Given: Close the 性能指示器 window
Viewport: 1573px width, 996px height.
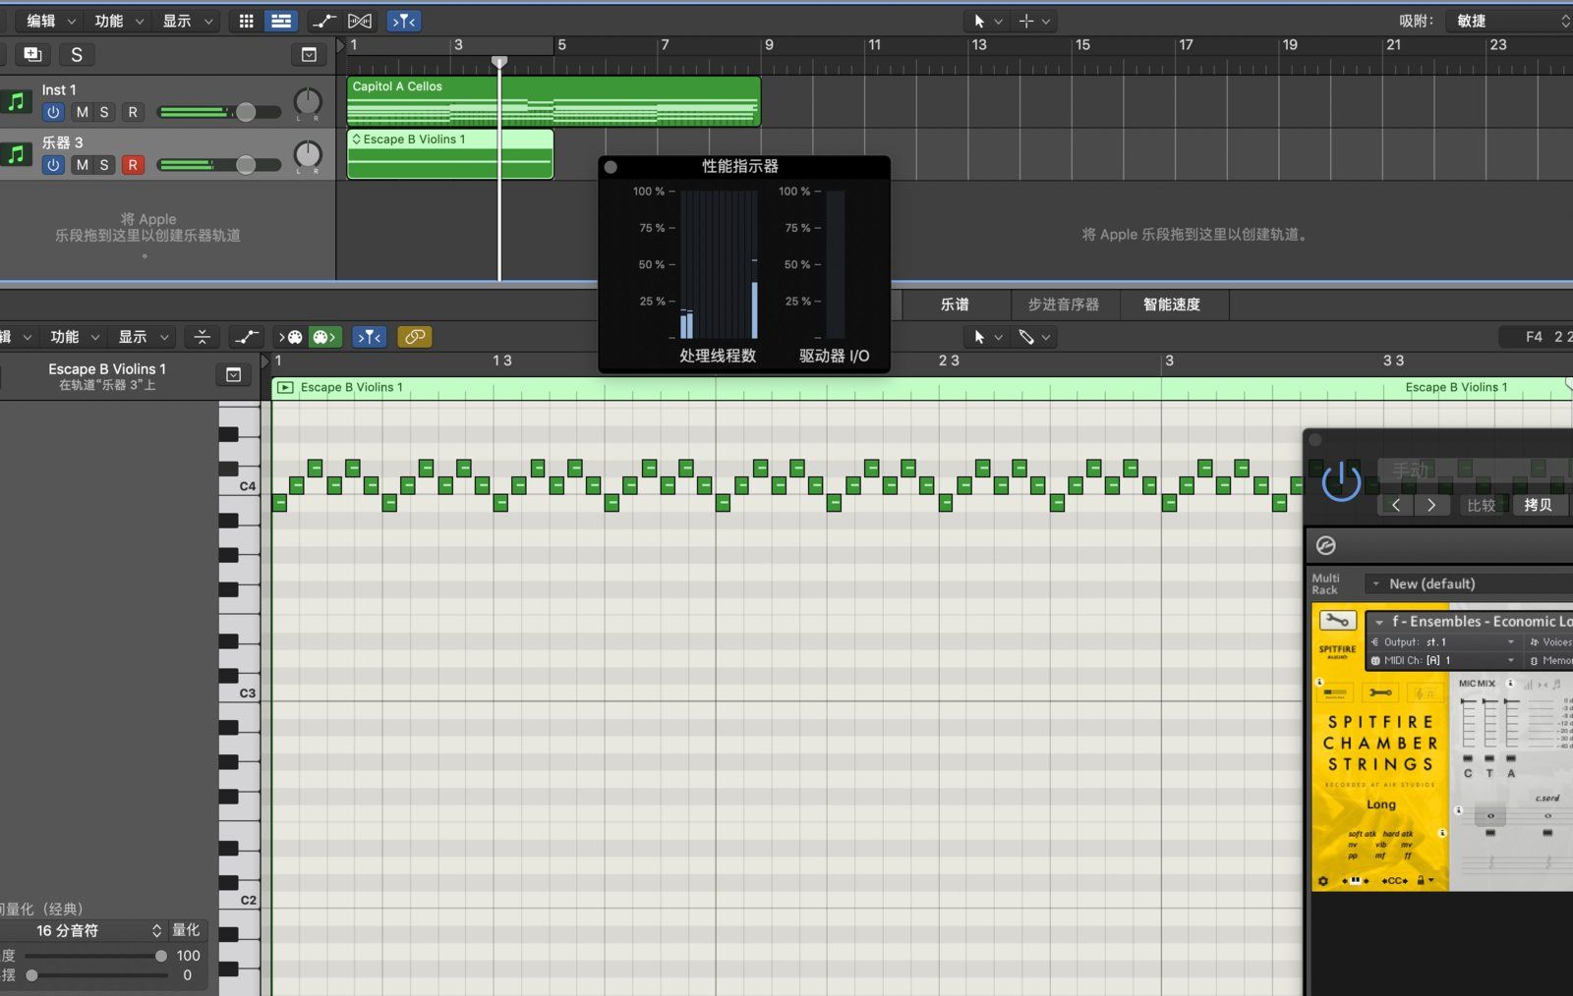Looking at the screenshot, I should 611,167.
